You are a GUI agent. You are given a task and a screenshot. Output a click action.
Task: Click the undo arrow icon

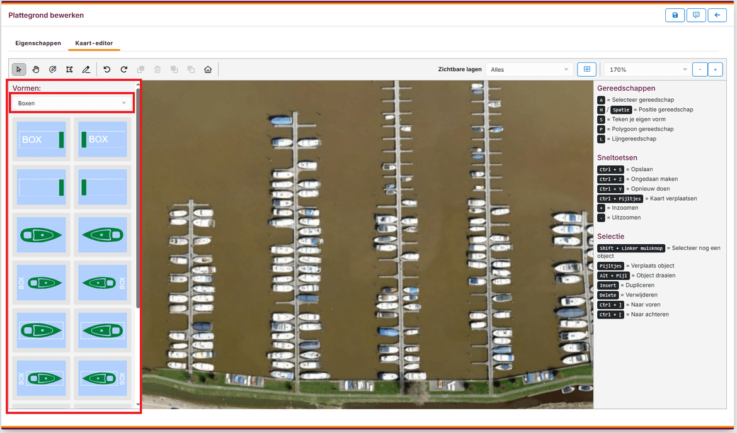(x=107, y=69)
